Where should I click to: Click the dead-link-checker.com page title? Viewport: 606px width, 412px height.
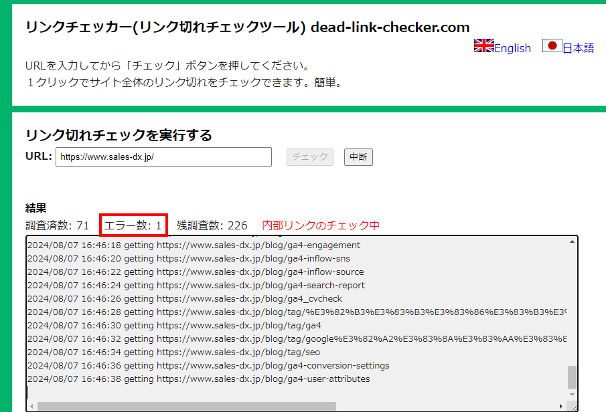point(248,27)
